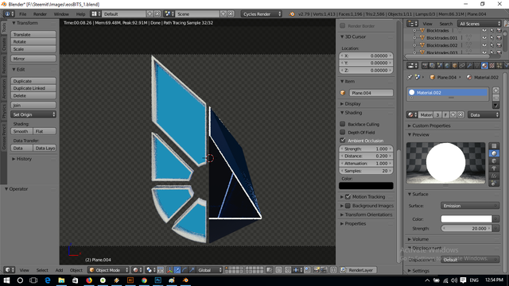This screenshot has width=509, height=286.
Task: Add a material slot with plus button
Action: click(495, 91)
